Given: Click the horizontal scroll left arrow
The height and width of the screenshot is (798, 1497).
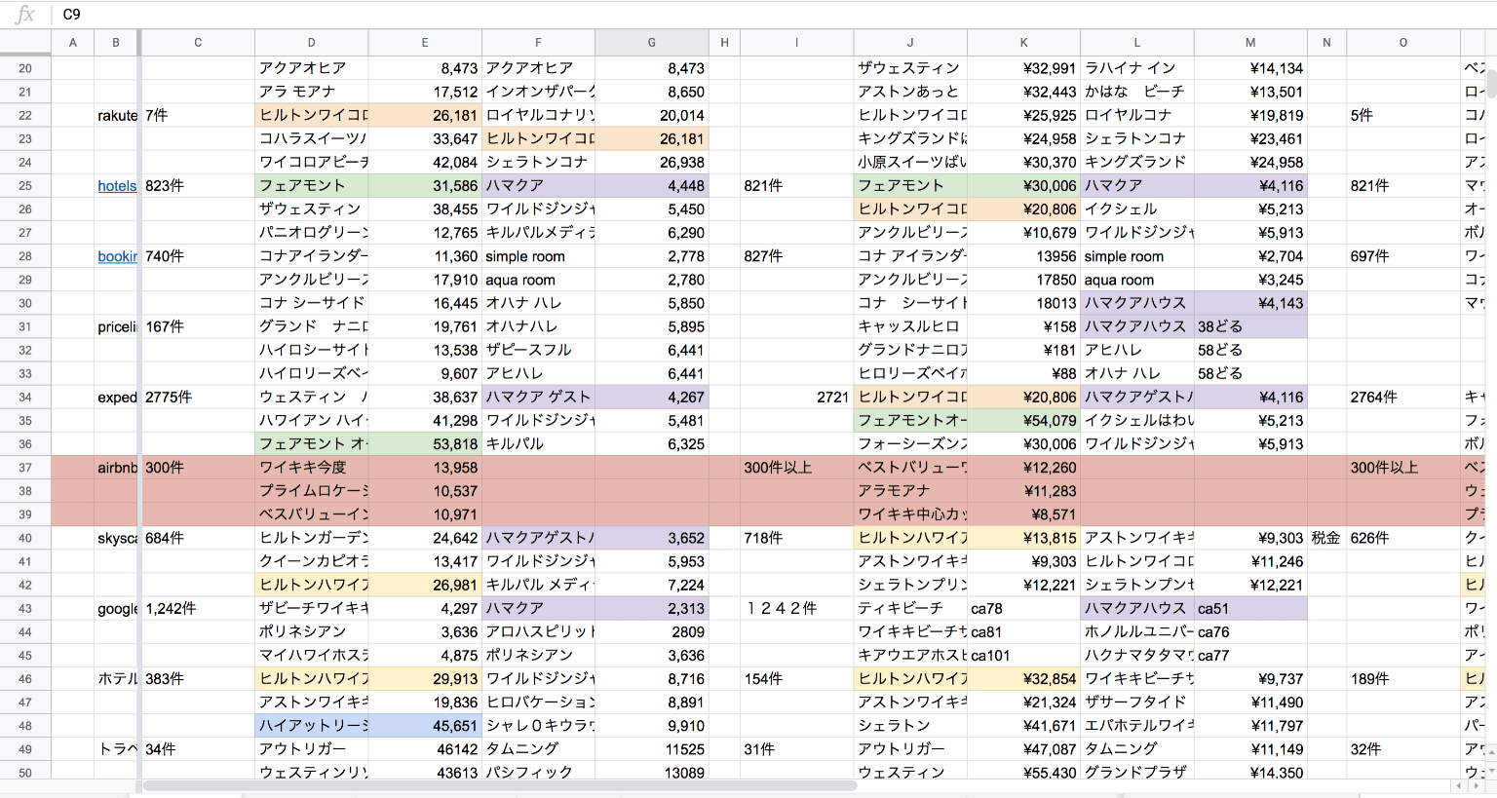Looking at the screenshot, I should tap(1459, 785).
